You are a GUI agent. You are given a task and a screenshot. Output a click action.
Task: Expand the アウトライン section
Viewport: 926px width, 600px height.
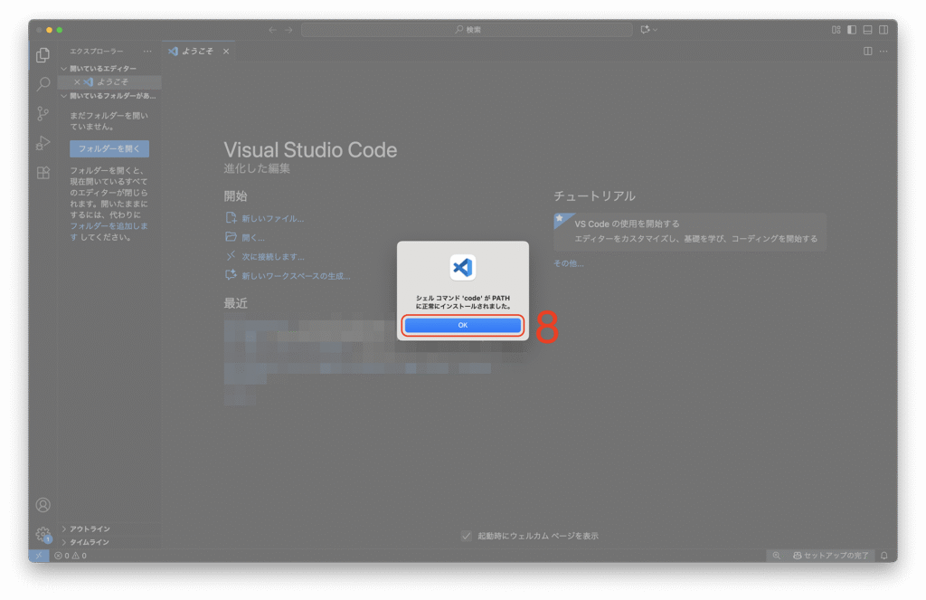[x=90, y=529]
